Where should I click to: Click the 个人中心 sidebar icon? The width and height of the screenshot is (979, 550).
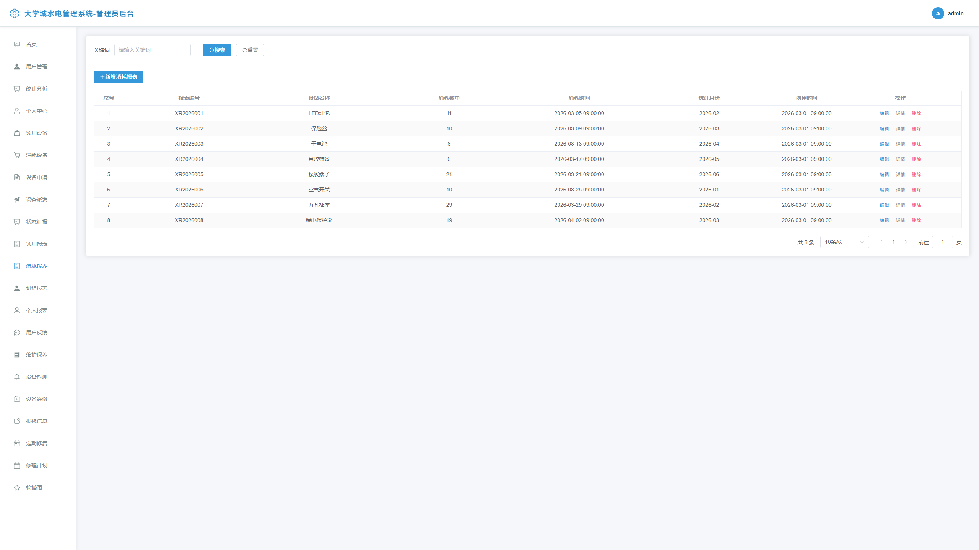[17, 111]
